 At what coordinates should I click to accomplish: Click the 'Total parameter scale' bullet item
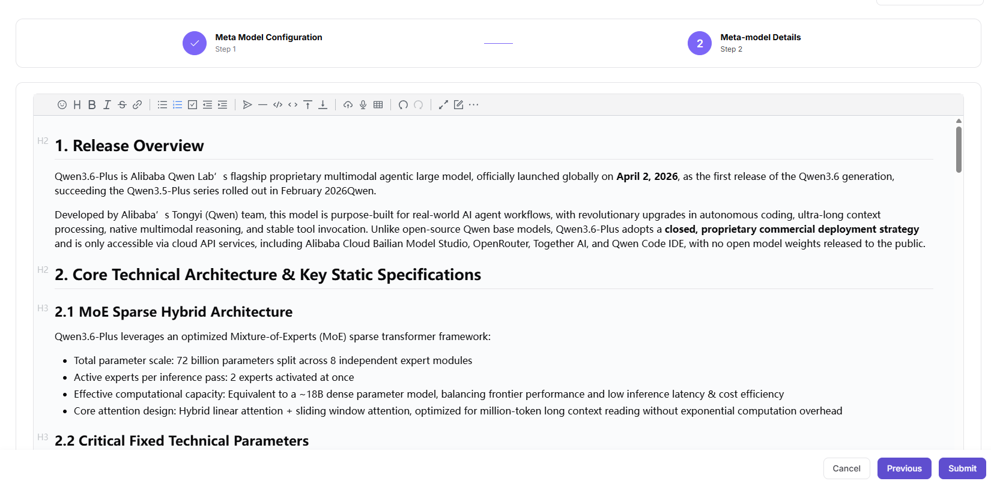click(x=273, y=360)
